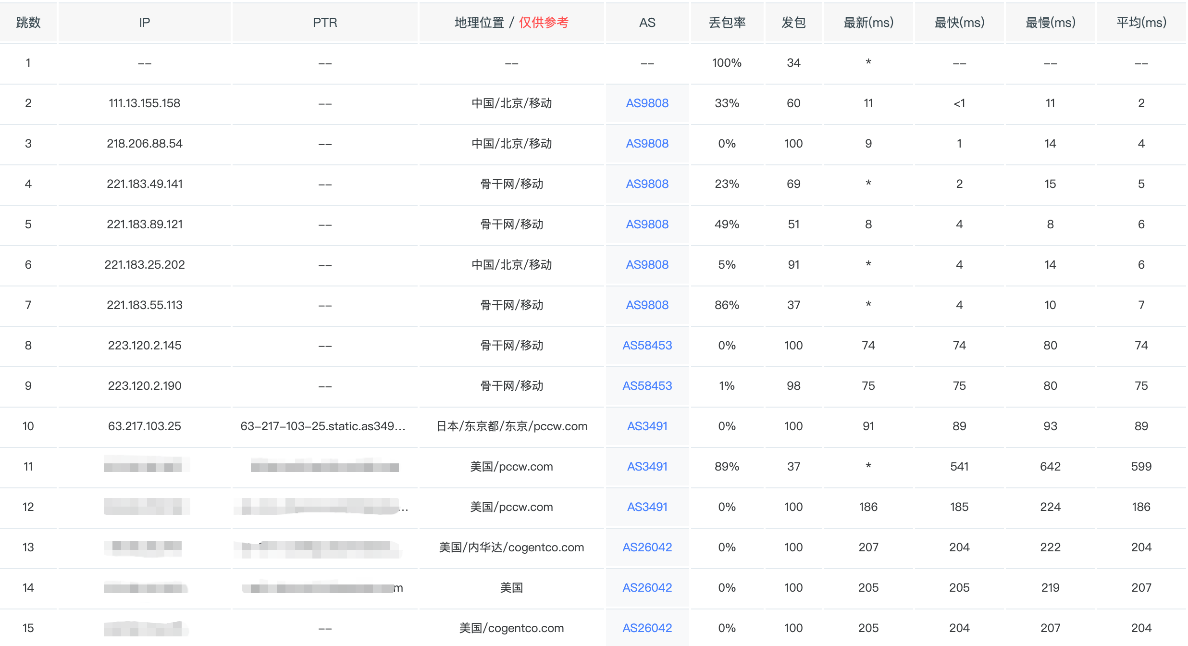Open the AS9808 link for 221.183.55.113

click(x=647, y=305)
